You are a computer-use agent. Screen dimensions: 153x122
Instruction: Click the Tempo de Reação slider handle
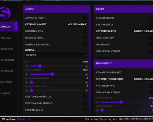coord(102,110)
